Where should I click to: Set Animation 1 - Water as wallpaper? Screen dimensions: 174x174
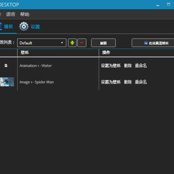pyautogui.click(x=111, y=66)
